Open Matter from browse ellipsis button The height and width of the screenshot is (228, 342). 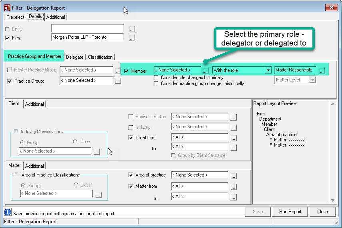point(233,186)
